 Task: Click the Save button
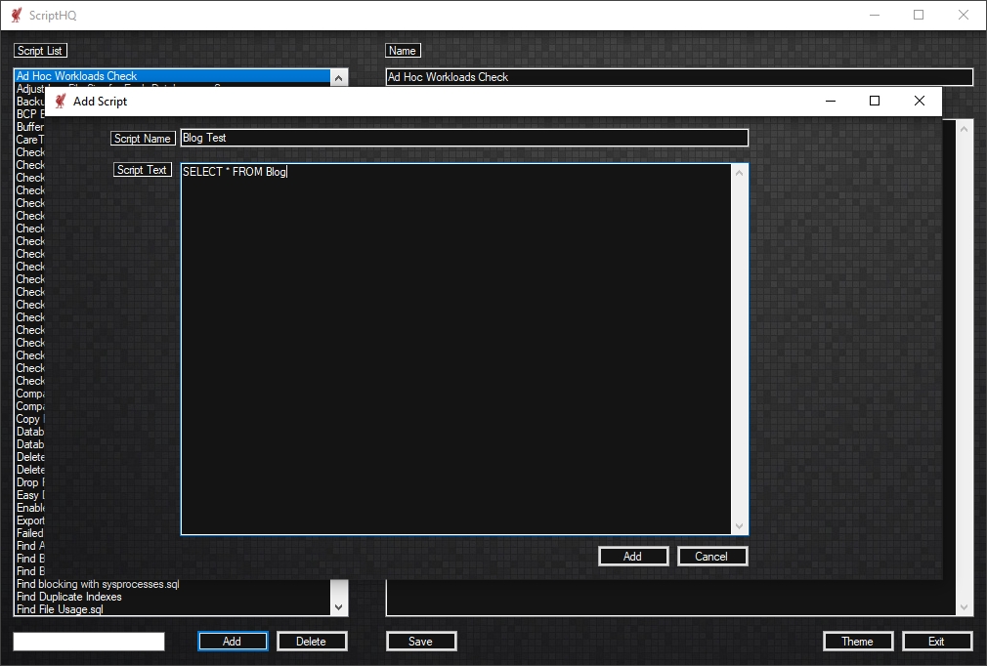click(x=421, y=642)
